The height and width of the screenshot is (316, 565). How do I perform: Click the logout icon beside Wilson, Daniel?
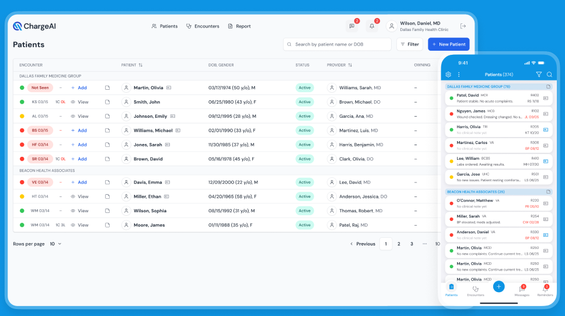(463, 26)
